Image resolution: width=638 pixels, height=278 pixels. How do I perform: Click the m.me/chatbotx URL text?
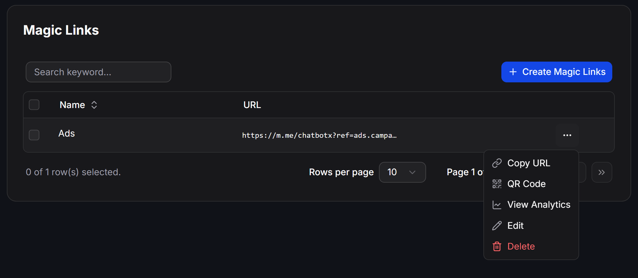319,135
